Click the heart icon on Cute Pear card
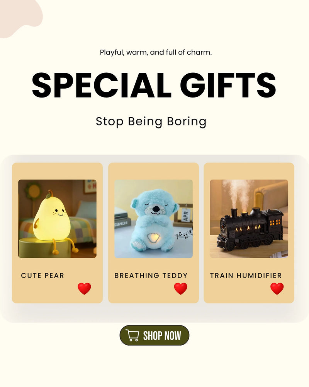The width and height of the screenshot is (309, 387). pyautogui.click(x=84, y=289)
